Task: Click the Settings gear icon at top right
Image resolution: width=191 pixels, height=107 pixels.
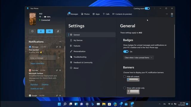Action: point(172,14)
